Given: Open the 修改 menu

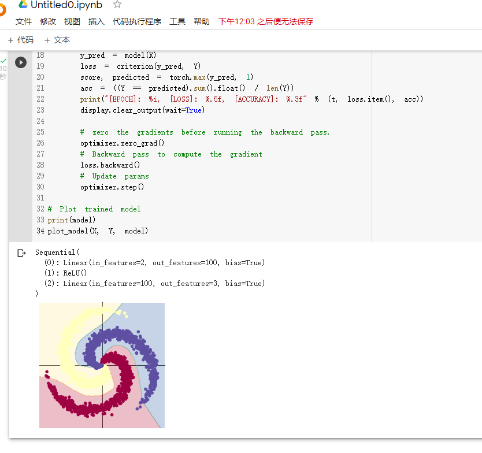Looking at the screenshot, I should click(48, 21).
